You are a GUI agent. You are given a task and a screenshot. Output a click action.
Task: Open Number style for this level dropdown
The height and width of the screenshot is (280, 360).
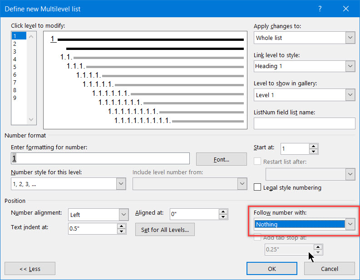(121, 184)
